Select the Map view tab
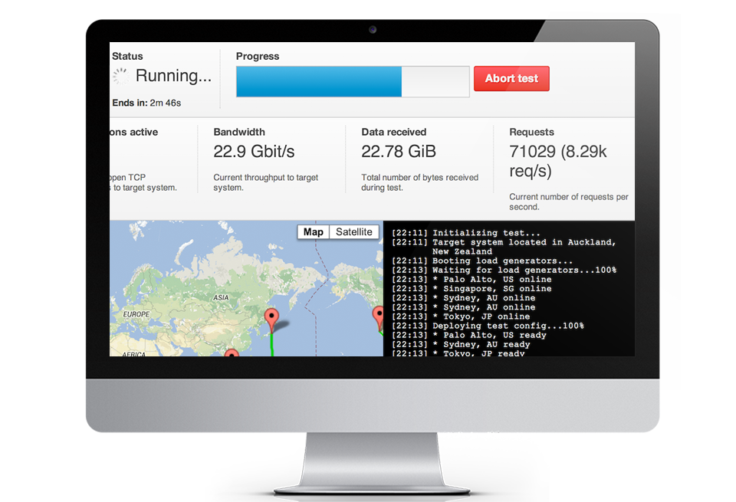The height and width of the screenshot is (502, 736). coord(313,232)
